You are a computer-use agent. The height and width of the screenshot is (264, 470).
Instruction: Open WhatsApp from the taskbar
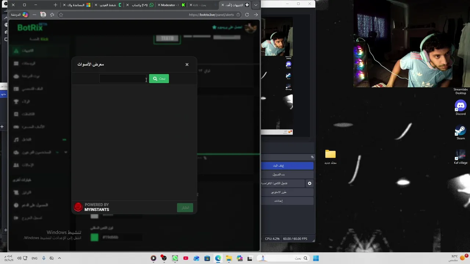point(175,258)
